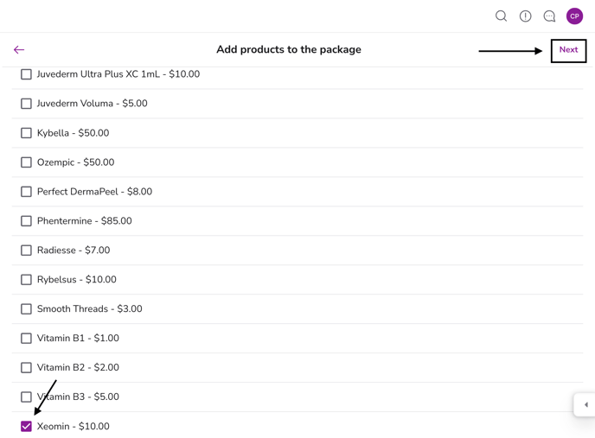This screenshot has height=438, width=595.
Task: Tick the Vitamin B1 checkbox
Action: 26,339
